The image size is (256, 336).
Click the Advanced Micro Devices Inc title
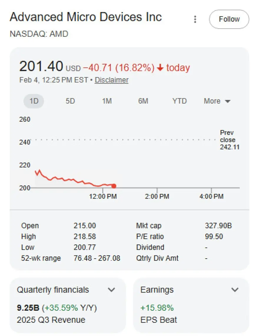[86, 17]
